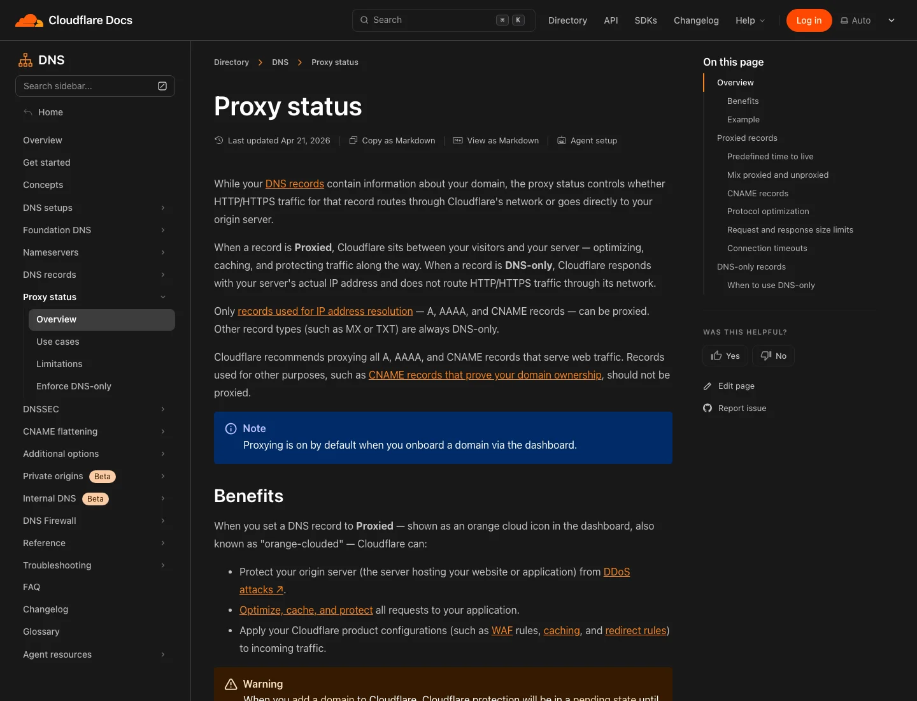The width and height of the screenshot is (917, 701).
Task: Follow the DNS records link in first paragraph
Action: (x=295, y=184)
